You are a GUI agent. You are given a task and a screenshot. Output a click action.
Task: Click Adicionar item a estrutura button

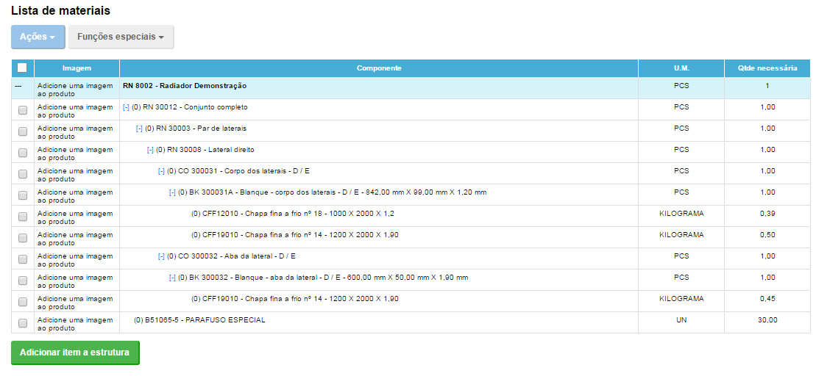click(75, 352)
